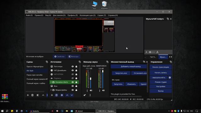Open the Recycle Bin desktop icon
The image size is (201, 113).
click(104, 5)
